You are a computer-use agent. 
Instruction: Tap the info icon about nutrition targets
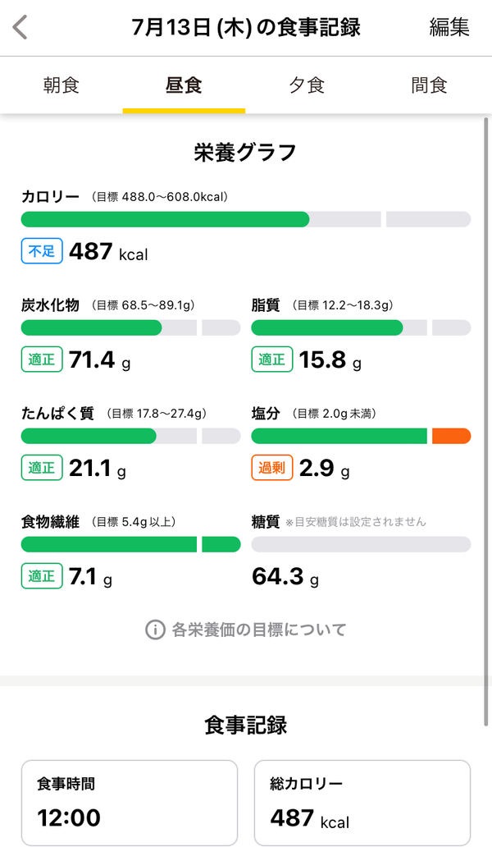coord(155,630)
